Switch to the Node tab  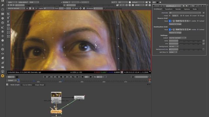(x=195, y=9)
